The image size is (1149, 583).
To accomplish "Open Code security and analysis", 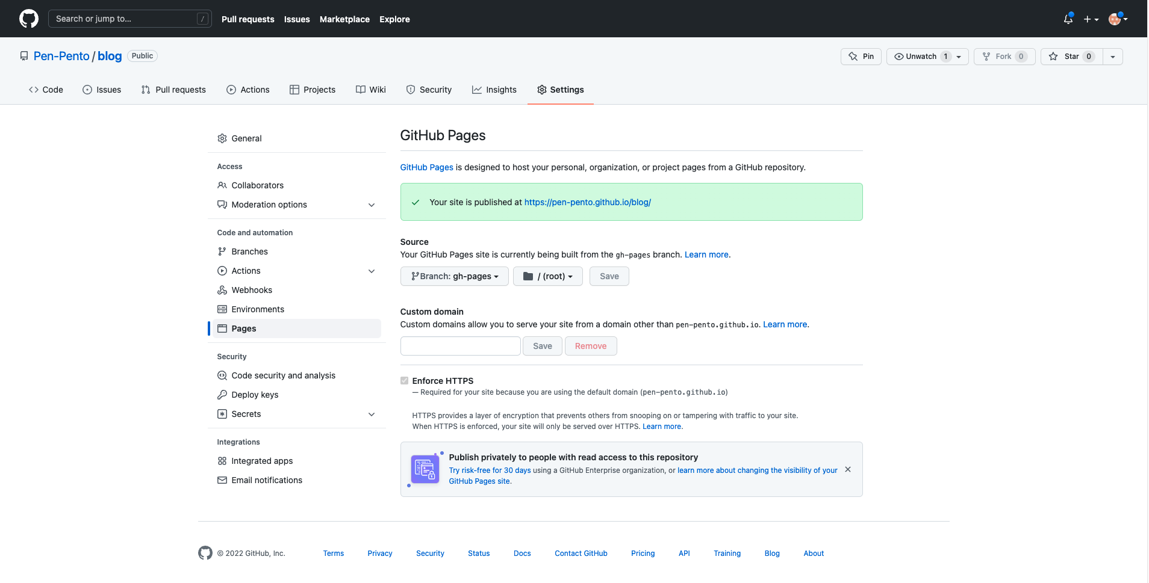I will tap(297, 375).
